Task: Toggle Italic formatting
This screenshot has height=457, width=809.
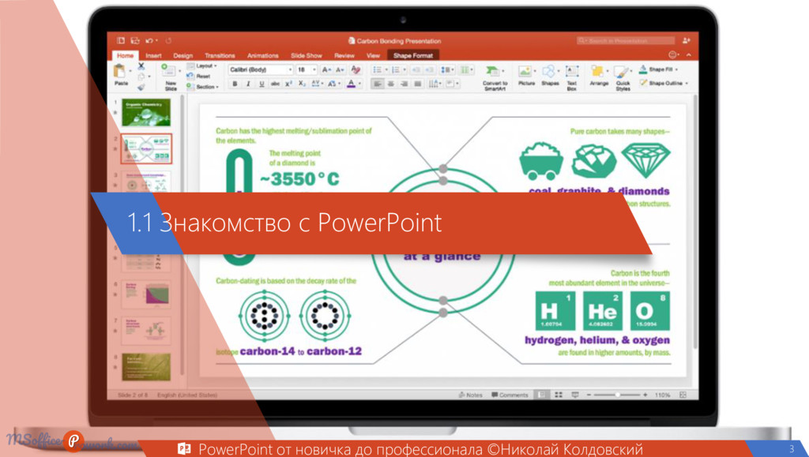Action: [248, 84]
